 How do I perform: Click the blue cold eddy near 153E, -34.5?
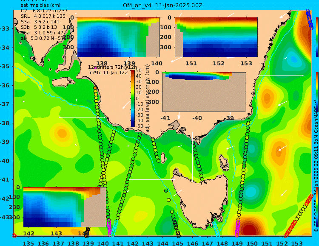click(294, 59)
